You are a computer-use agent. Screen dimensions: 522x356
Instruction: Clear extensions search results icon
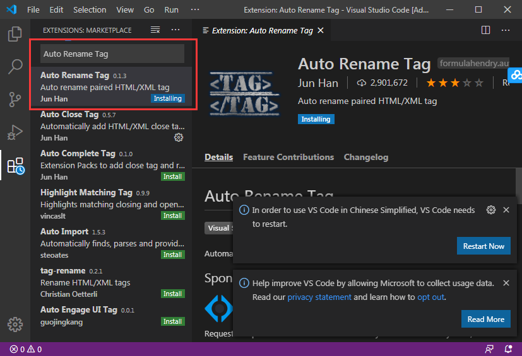tap(155, 30)
